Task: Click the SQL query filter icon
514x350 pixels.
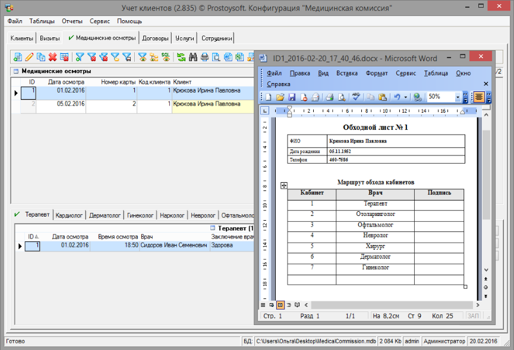Action: coord(166,57)
